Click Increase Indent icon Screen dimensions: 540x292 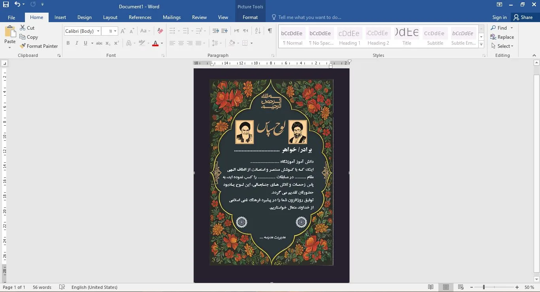point(225,31)
